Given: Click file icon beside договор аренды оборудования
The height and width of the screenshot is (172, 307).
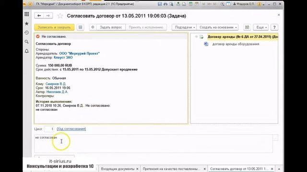Looking at the screenshot, I should coord(206,44).
